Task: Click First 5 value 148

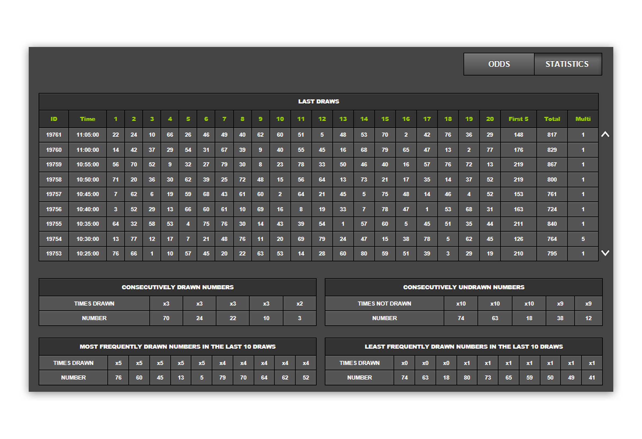Action: pyautogui.click(x=519, y=135)
